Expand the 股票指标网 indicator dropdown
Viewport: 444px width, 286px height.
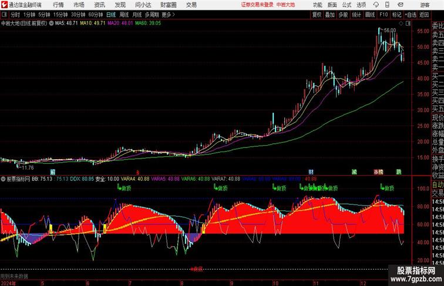(x=3, y=179)
